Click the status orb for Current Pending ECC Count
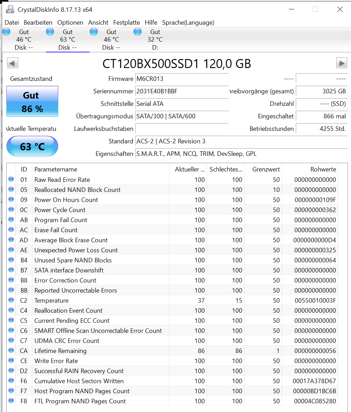Image resolution: width=351 pixels, height=412 pixels. tap(11, 320)
